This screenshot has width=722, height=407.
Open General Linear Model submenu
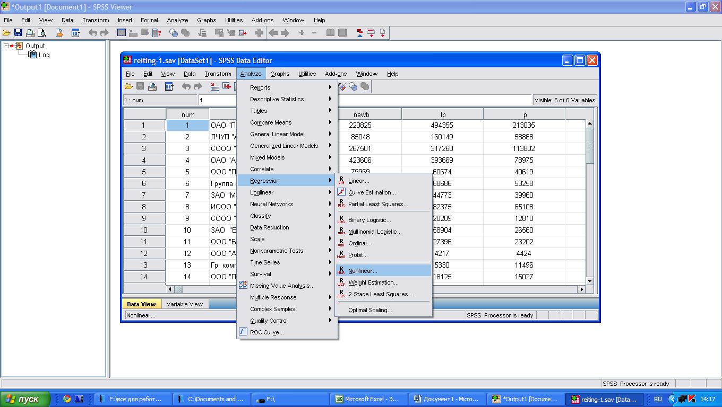287,134
